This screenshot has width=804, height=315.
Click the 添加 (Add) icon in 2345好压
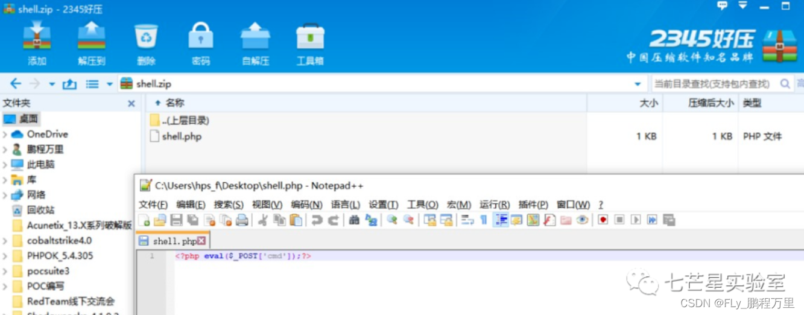(x=36, y=42)
